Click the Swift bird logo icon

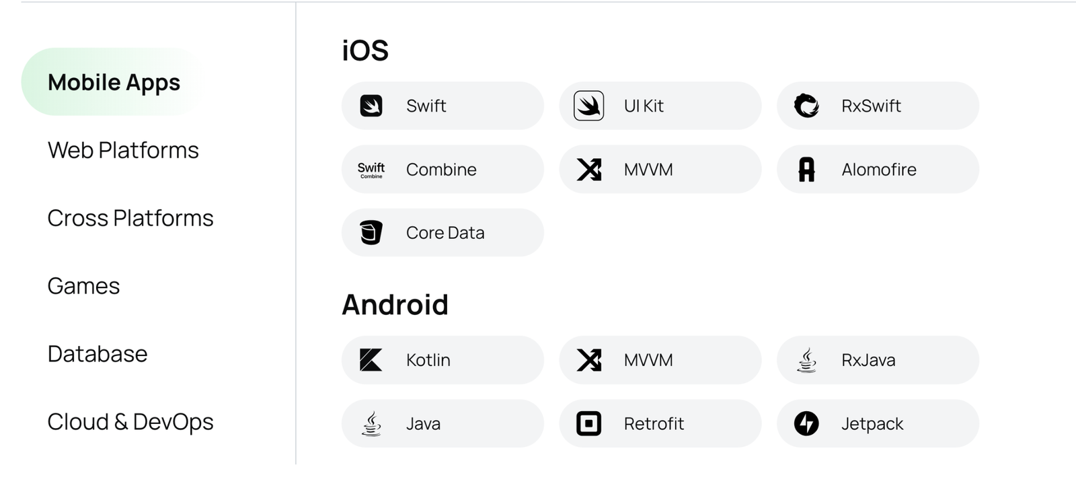(x=371, y=106)
